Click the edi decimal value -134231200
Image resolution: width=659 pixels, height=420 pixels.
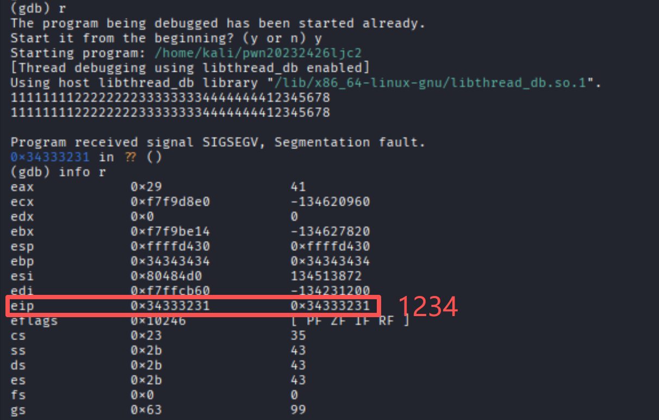click(331, 291)
